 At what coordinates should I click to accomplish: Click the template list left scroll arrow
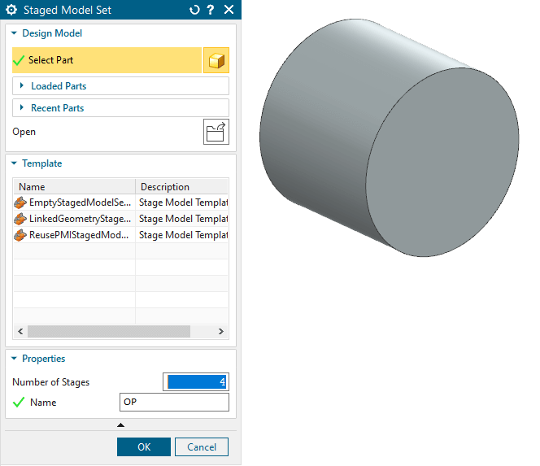tap(20, 331)
